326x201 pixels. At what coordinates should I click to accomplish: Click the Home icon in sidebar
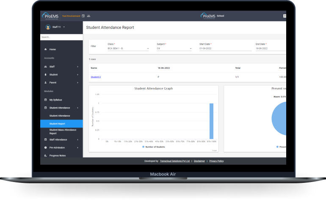click(x=46, y=49)
